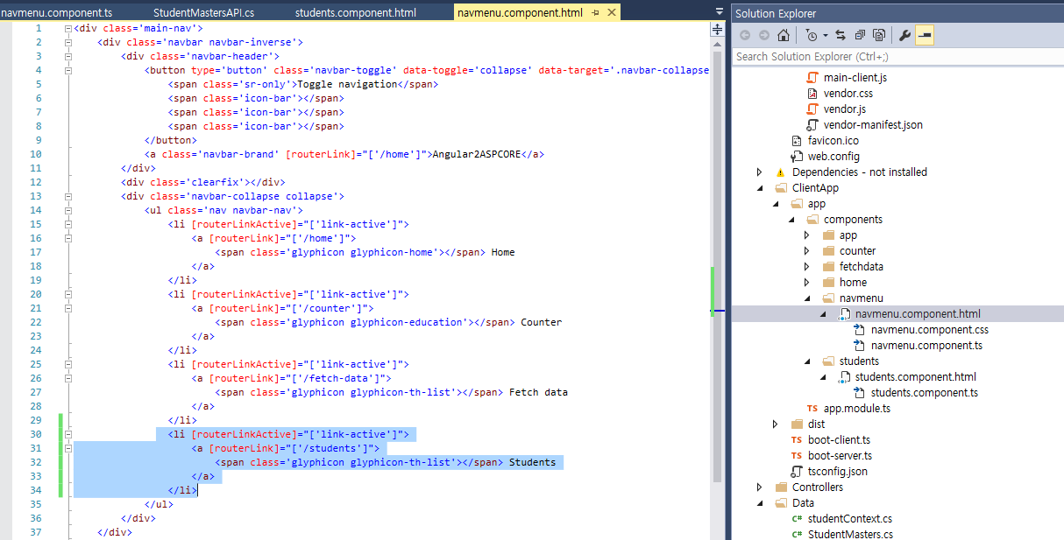Toggle the Show All Files icon
The height and width of the screenshot is (540, 1064).
point(878,36)
